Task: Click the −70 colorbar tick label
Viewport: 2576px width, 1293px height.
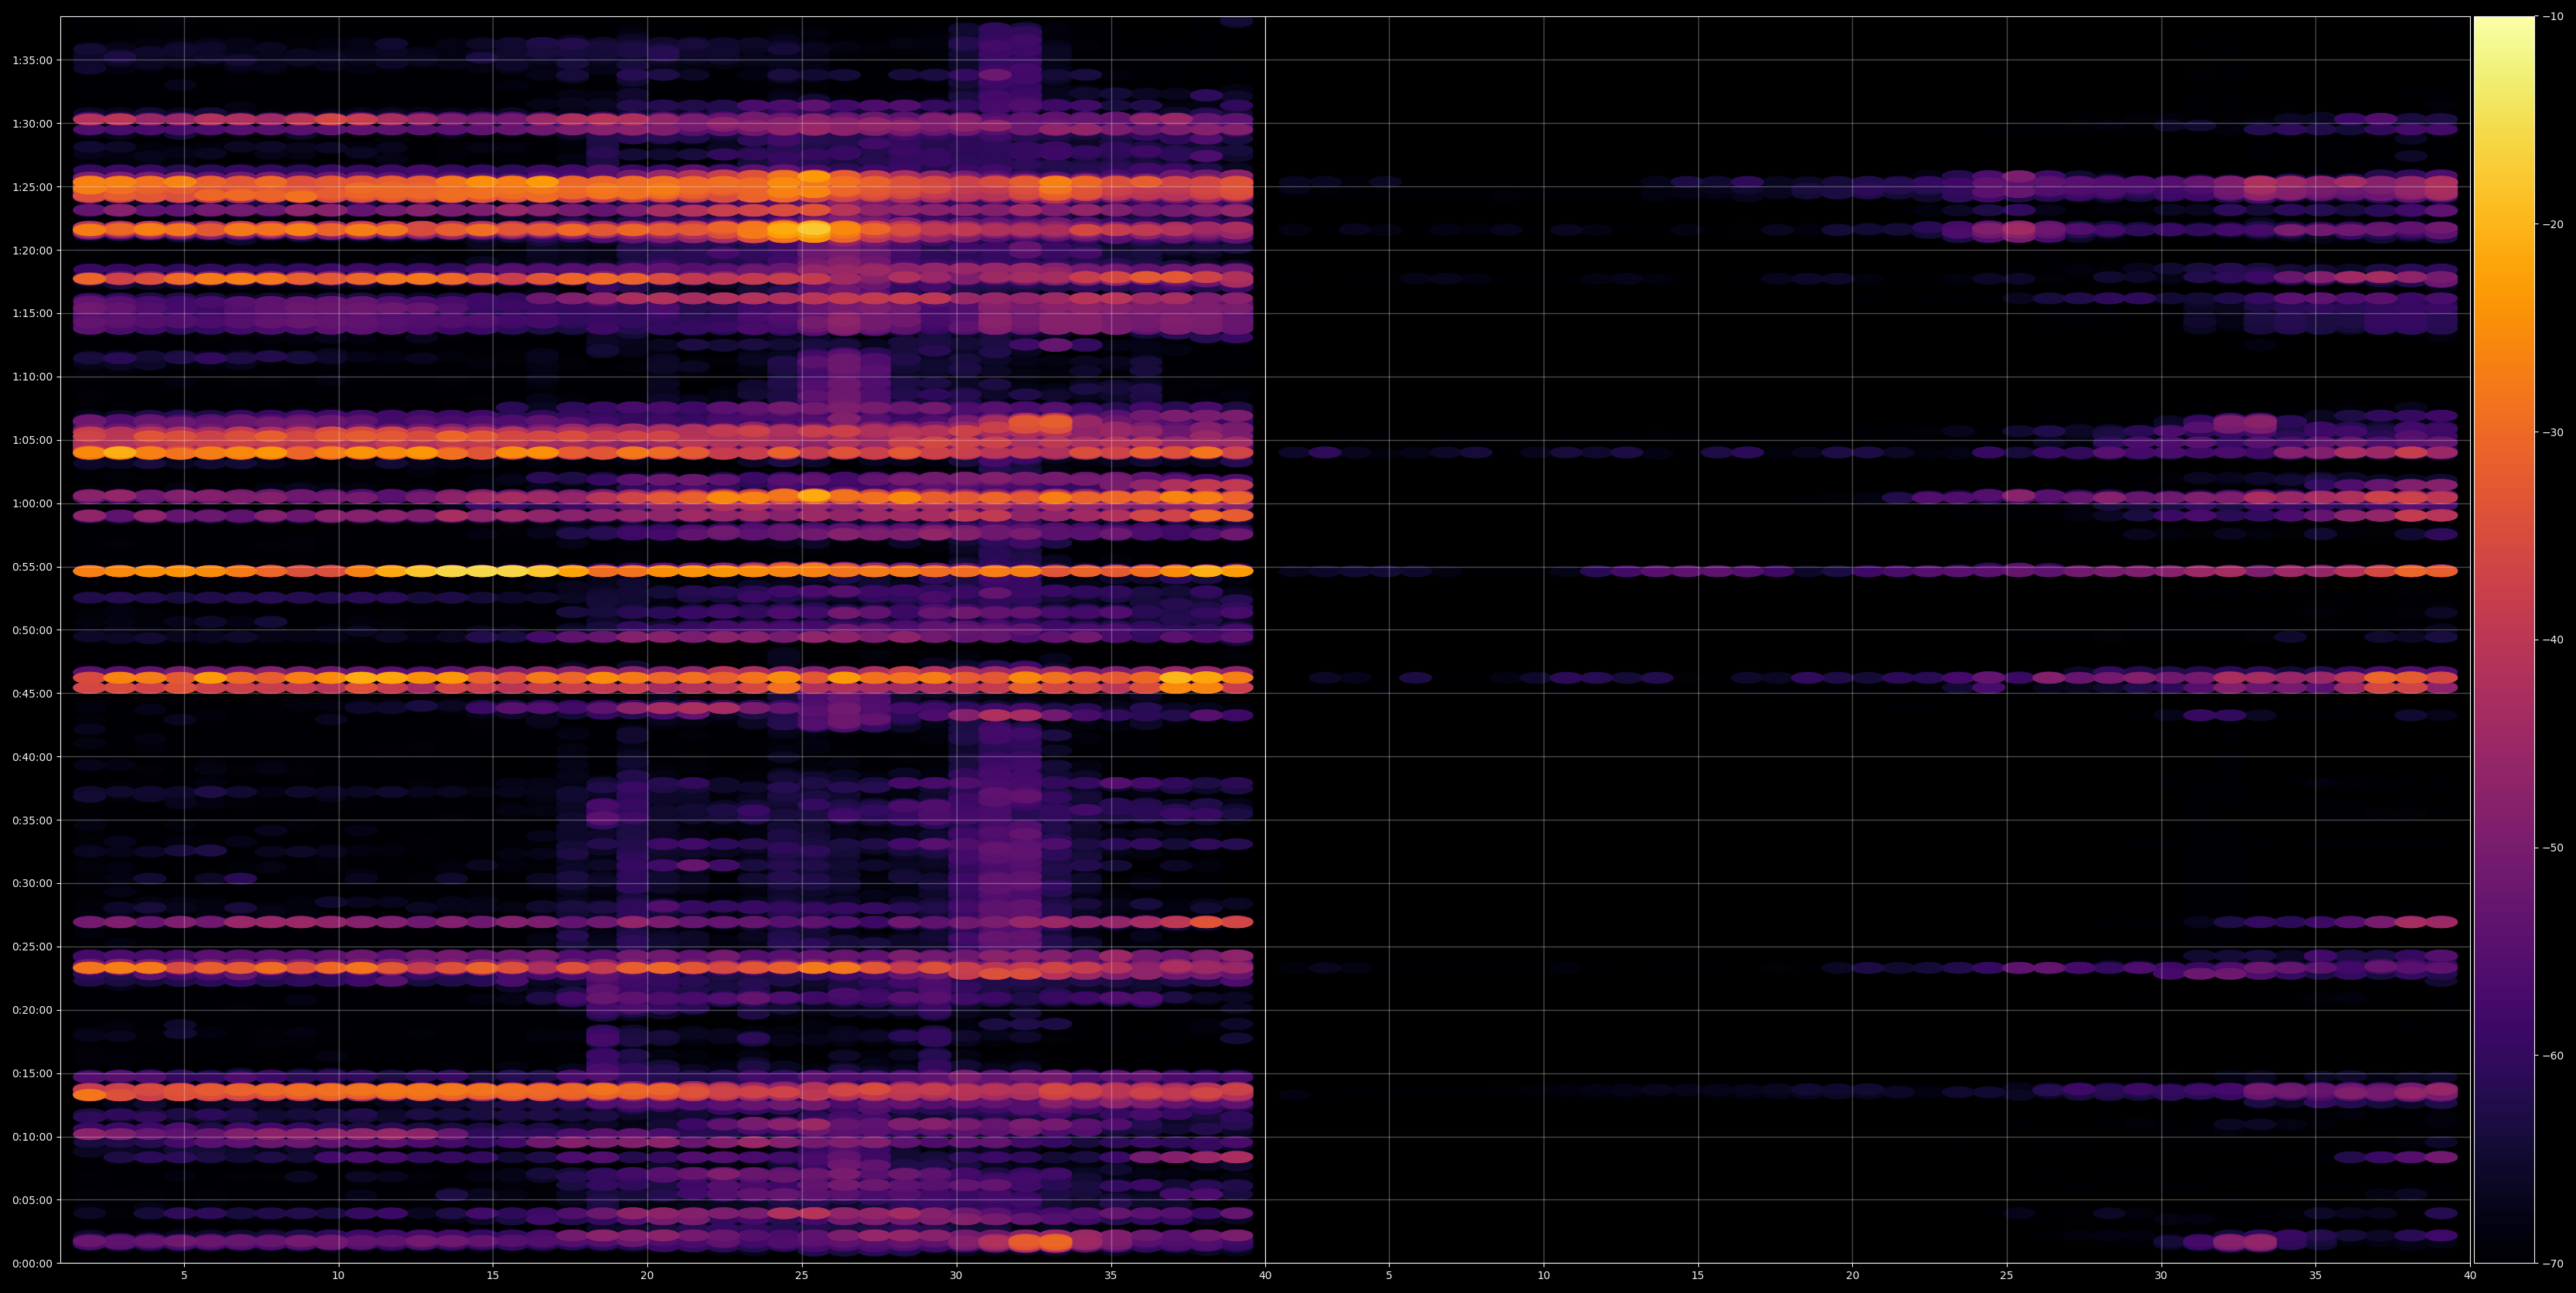Action: pyautogui.click(x=2553, y=1264)
